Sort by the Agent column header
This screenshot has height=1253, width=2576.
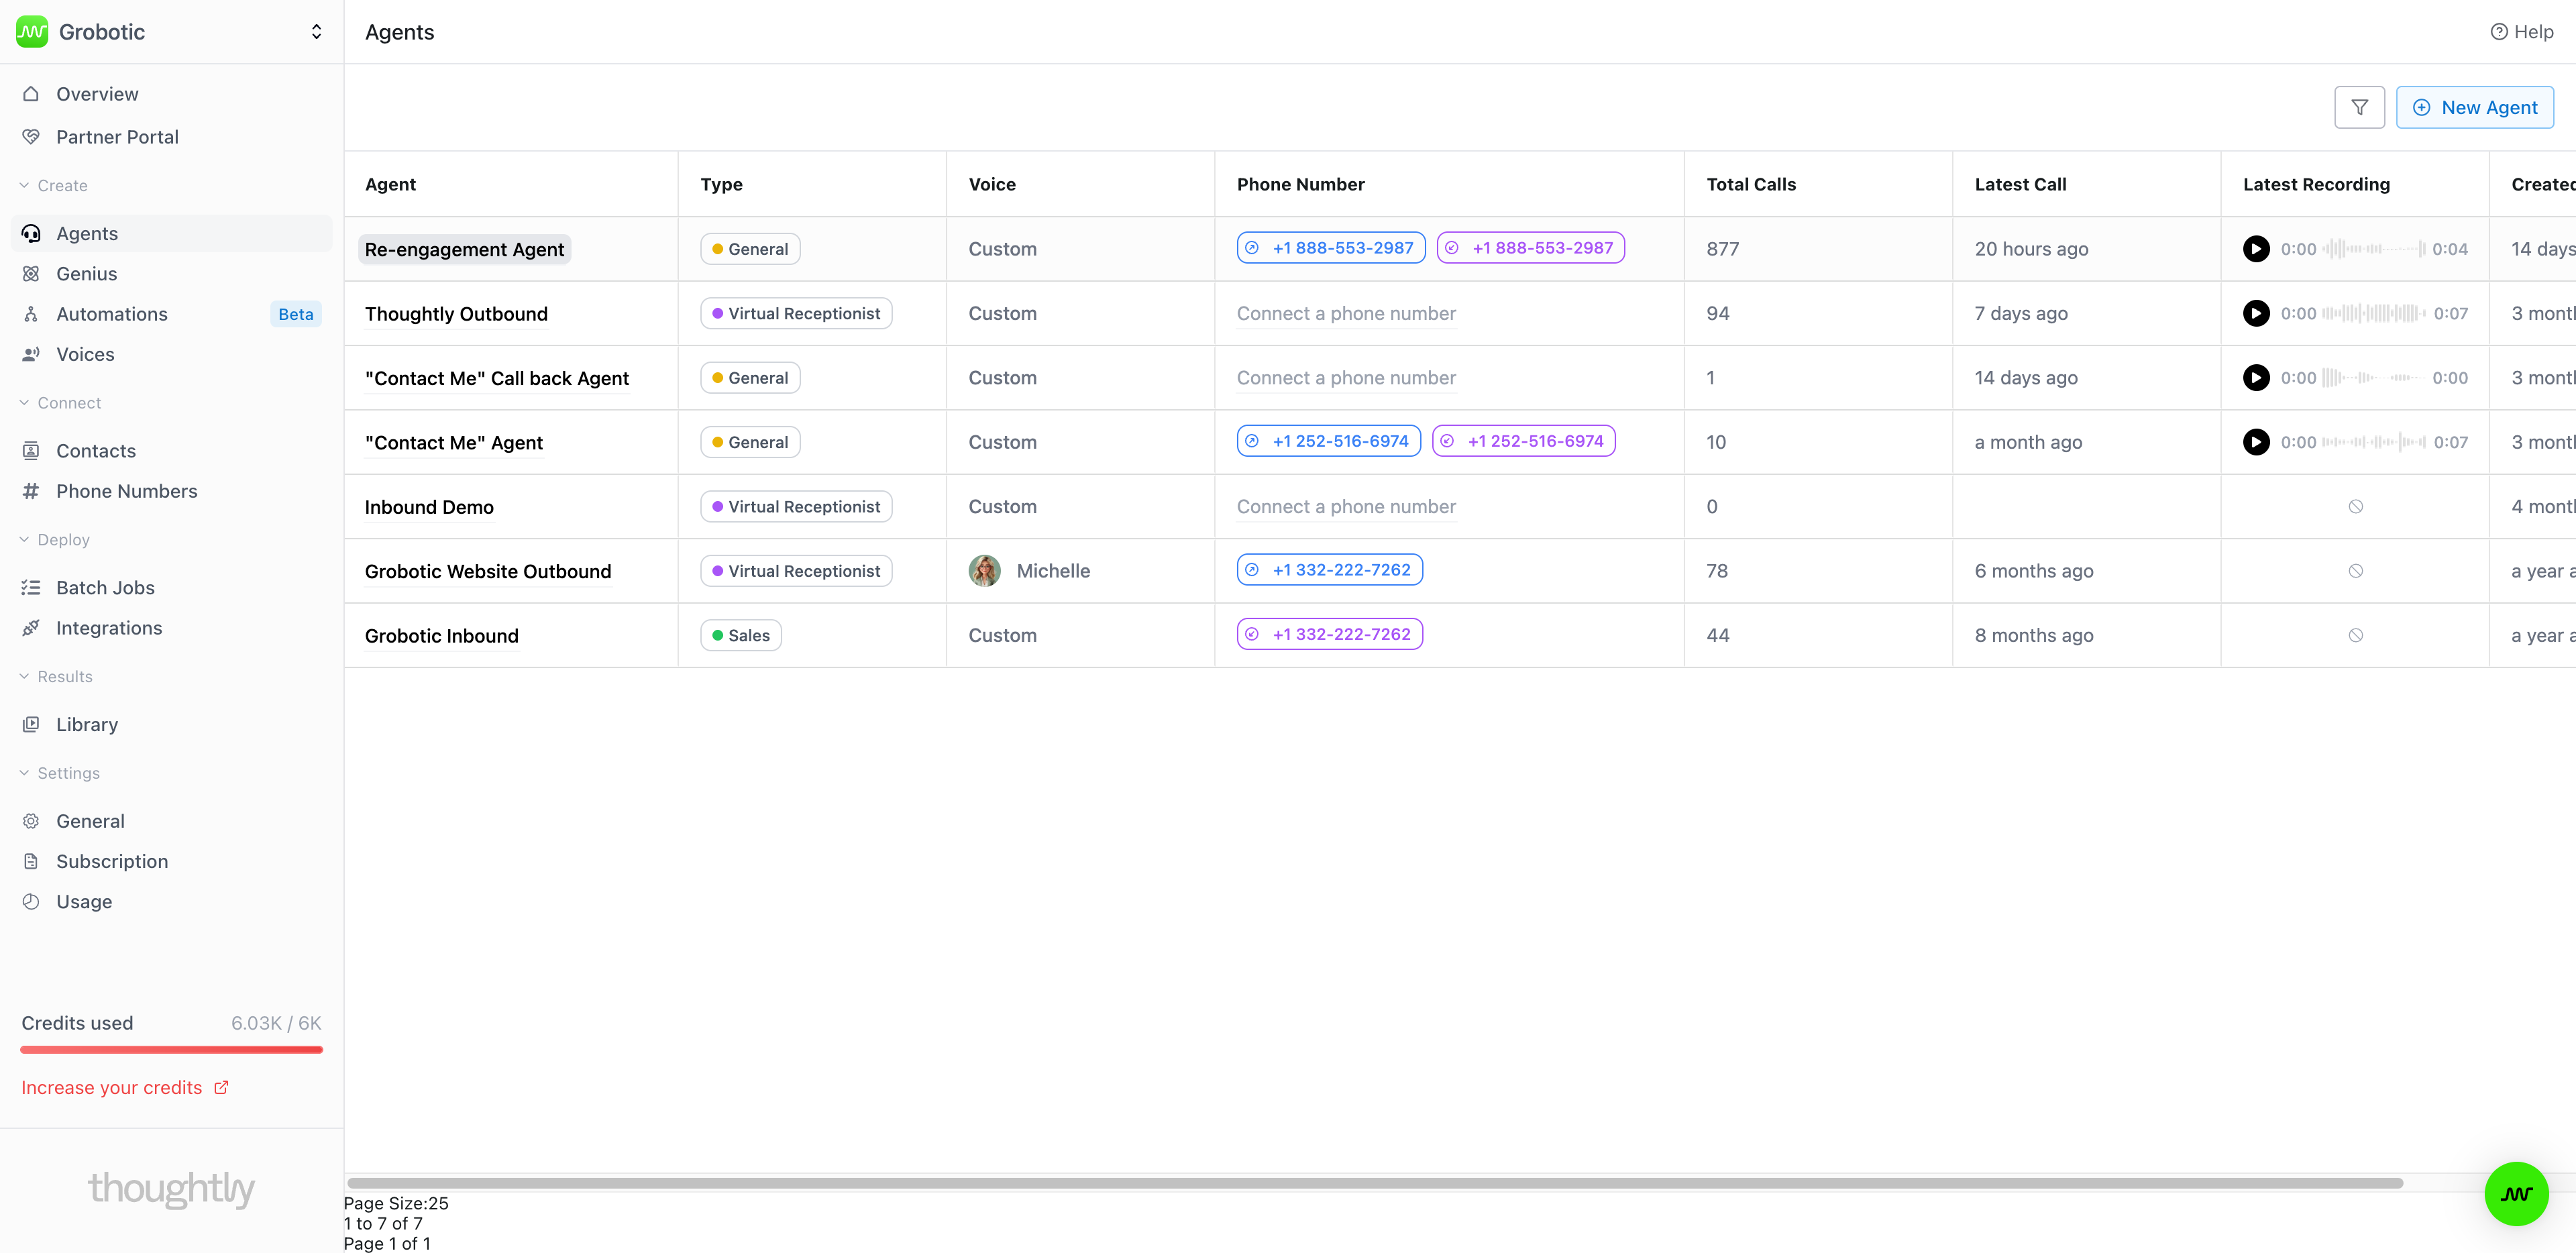click(391, 184)
